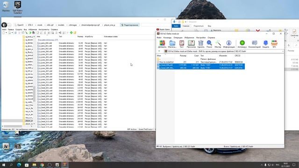Viewport: 299px width, 168px height.
Task: Click taskbar search magnifier
Action: [x=11, y=165]
